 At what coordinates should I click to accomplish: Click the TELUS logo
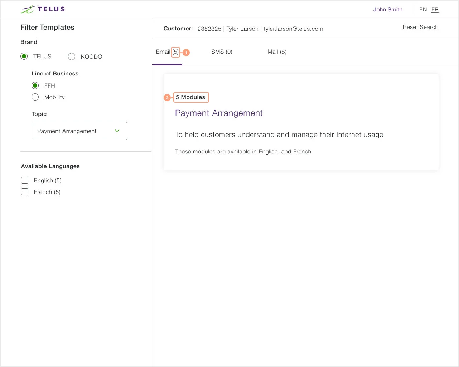tap(43, 9)
